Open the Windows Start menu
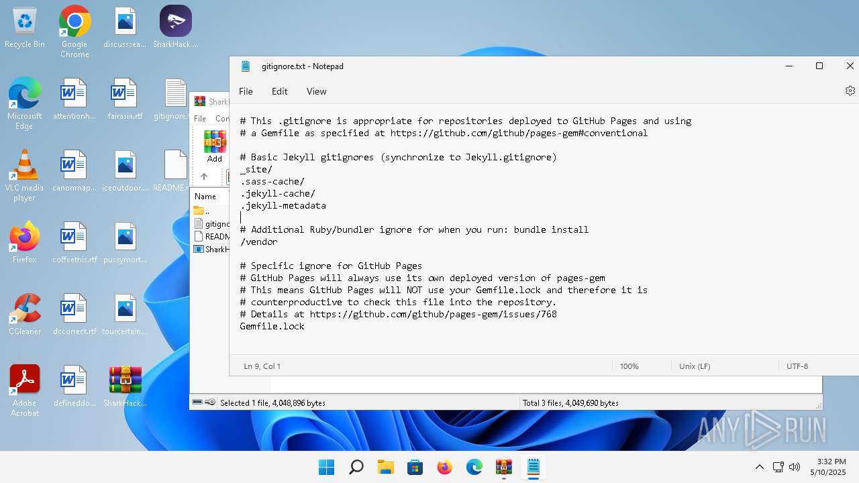This screenshot has width=859, height=483. [327, 467]
